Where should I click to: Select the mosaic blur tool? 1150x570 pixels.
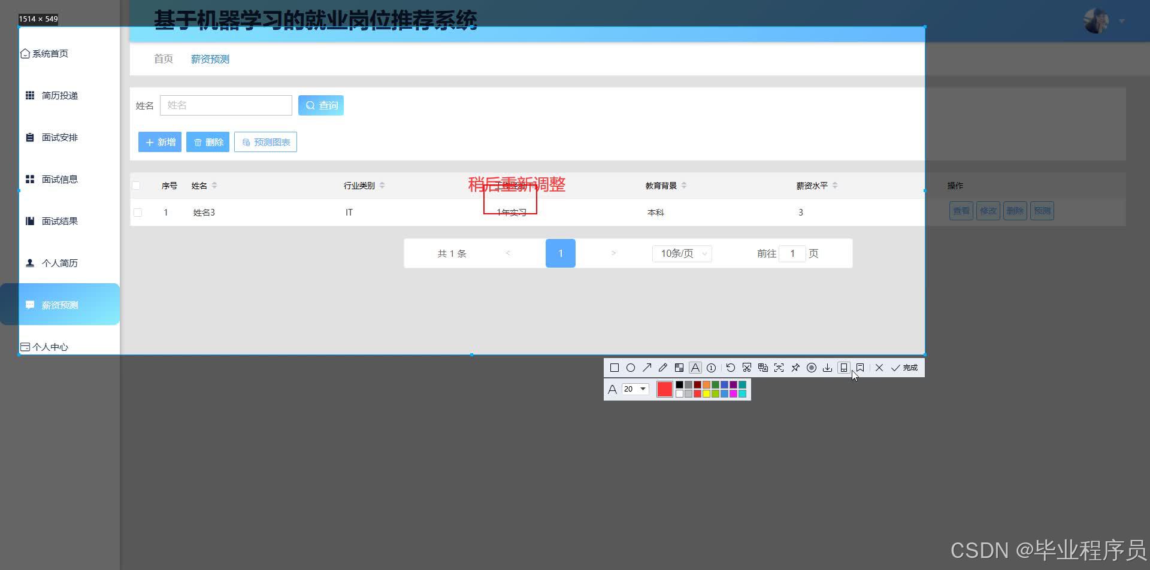click(679, 367)
